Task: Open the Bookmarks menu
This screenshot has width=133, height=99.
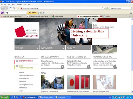Action: click(x=19, y=5)
